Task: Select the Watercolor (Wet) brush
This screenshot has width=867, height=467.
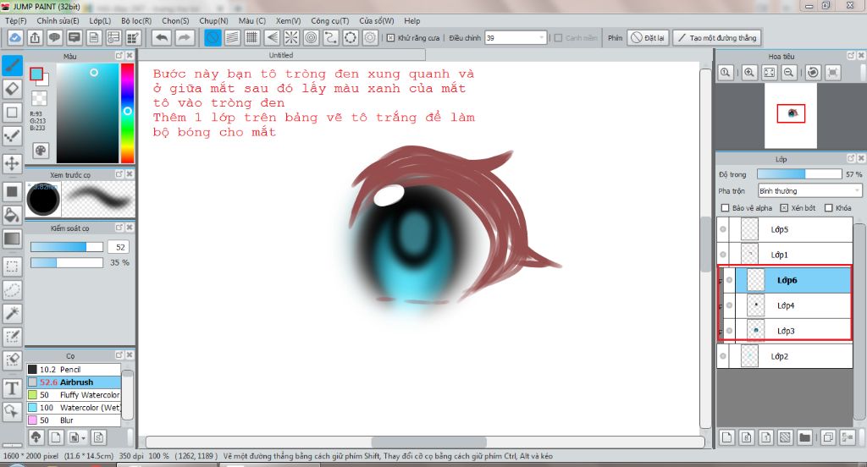Action: tap(74, 407)
